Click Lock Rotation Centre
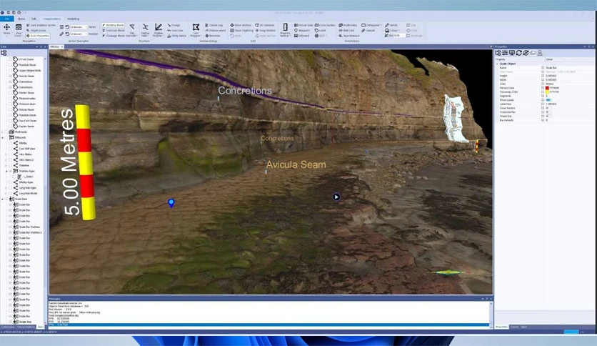This screenshot has width=597, height=346. pos(41,25)
